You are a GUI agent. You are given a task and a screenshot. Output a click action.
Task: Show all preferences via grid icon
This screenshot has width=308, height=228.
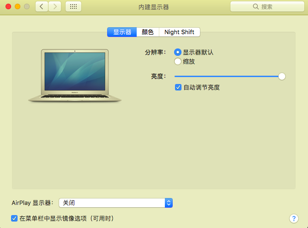[x=73, y=6]
